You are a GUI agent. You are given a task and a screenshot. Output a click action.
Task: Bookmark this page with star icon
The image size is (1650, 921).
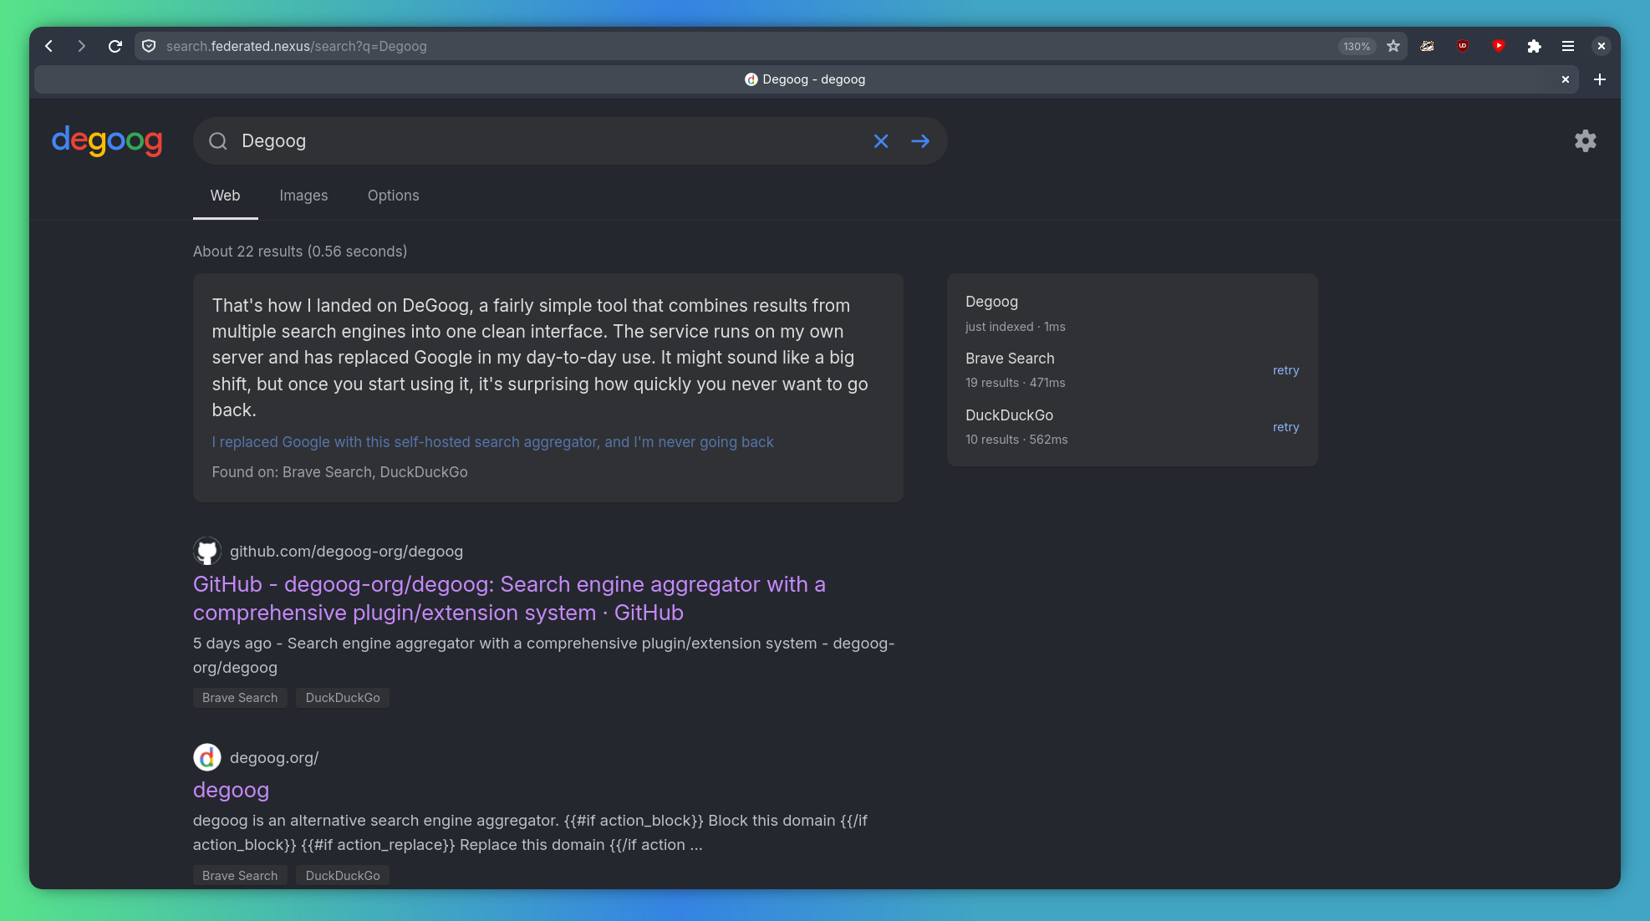click(1393, 46)
